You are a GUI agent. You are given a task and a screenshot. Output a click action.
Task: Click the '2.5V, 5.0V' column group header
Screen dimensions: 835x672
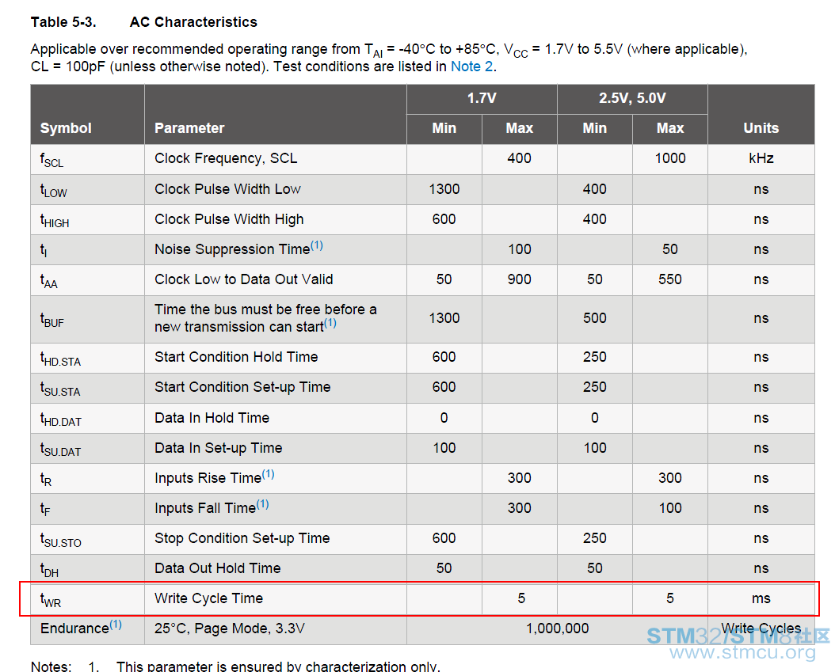coord(632,98)
